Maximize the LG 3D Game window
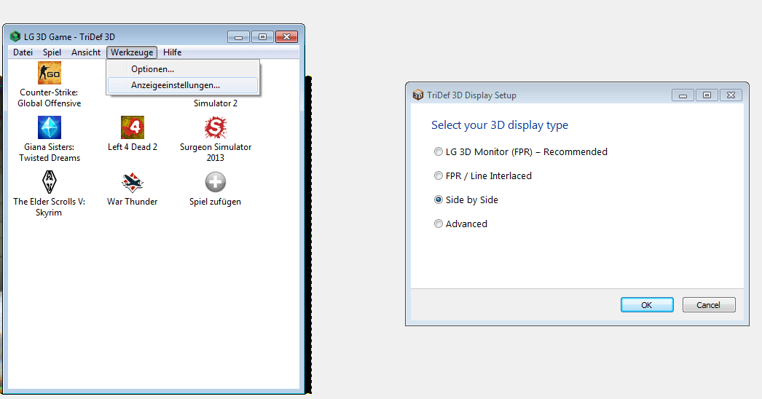The height and width of the screenshot is (399, 762). tap(262, 37)
